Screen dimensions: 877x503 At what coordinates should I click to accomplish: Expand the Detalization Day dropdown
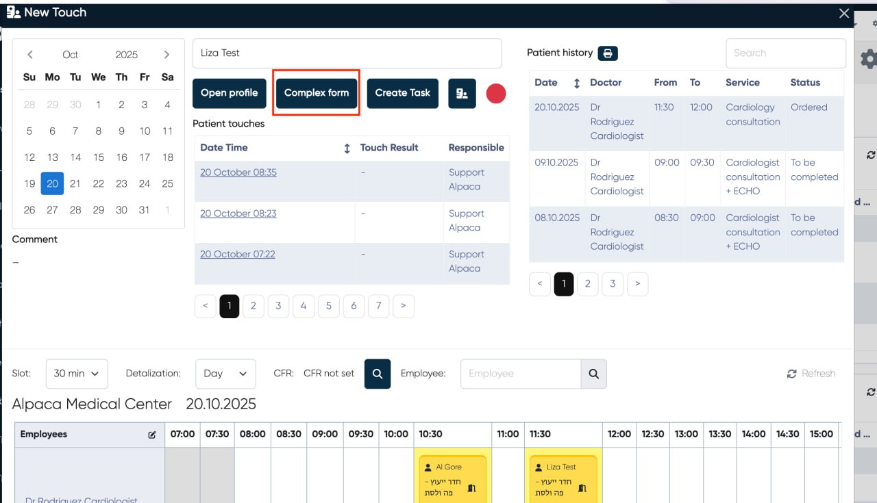225,374
